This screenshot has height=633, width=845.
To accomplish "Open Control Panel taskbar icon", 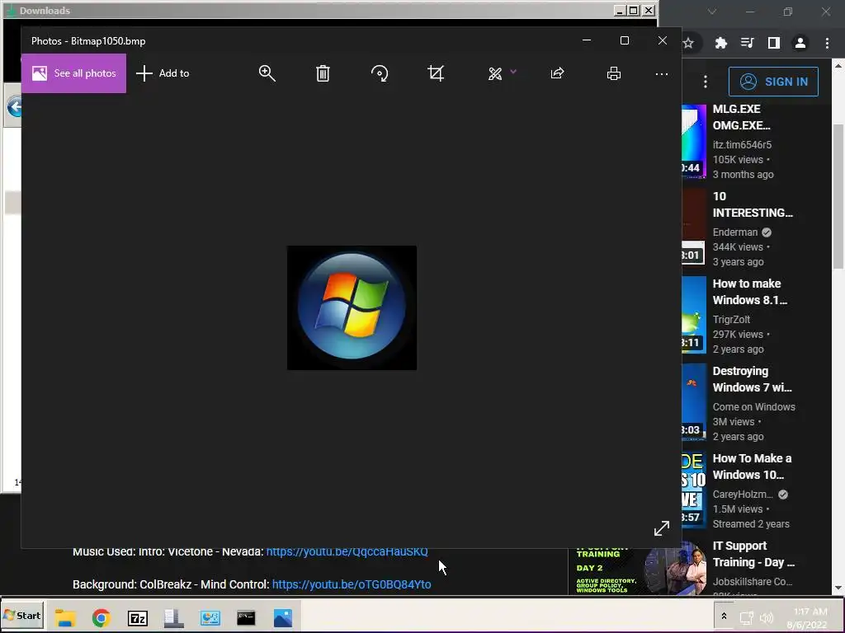I will click(x=210, y=617).
